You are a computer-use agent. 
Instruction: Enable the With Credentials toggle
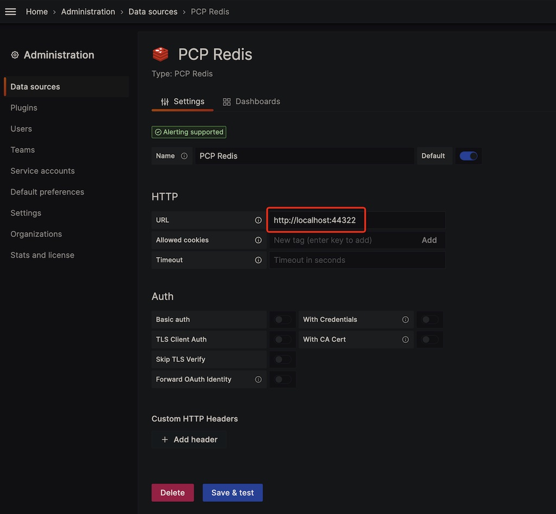(x=430, y=319)
